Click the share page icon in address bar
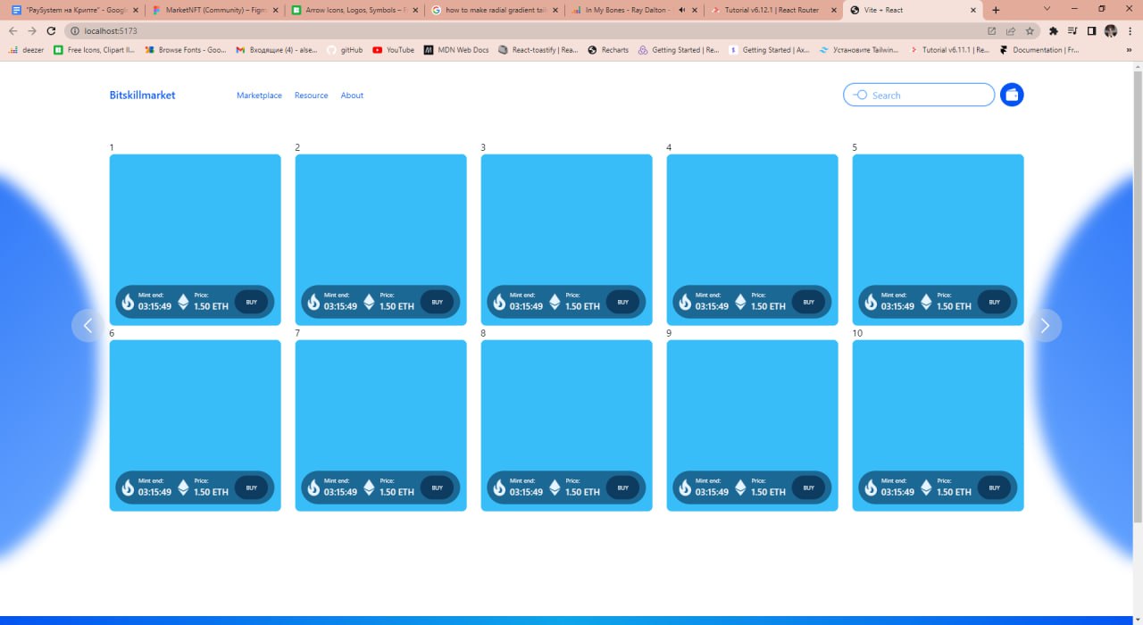 [1011, 30]
